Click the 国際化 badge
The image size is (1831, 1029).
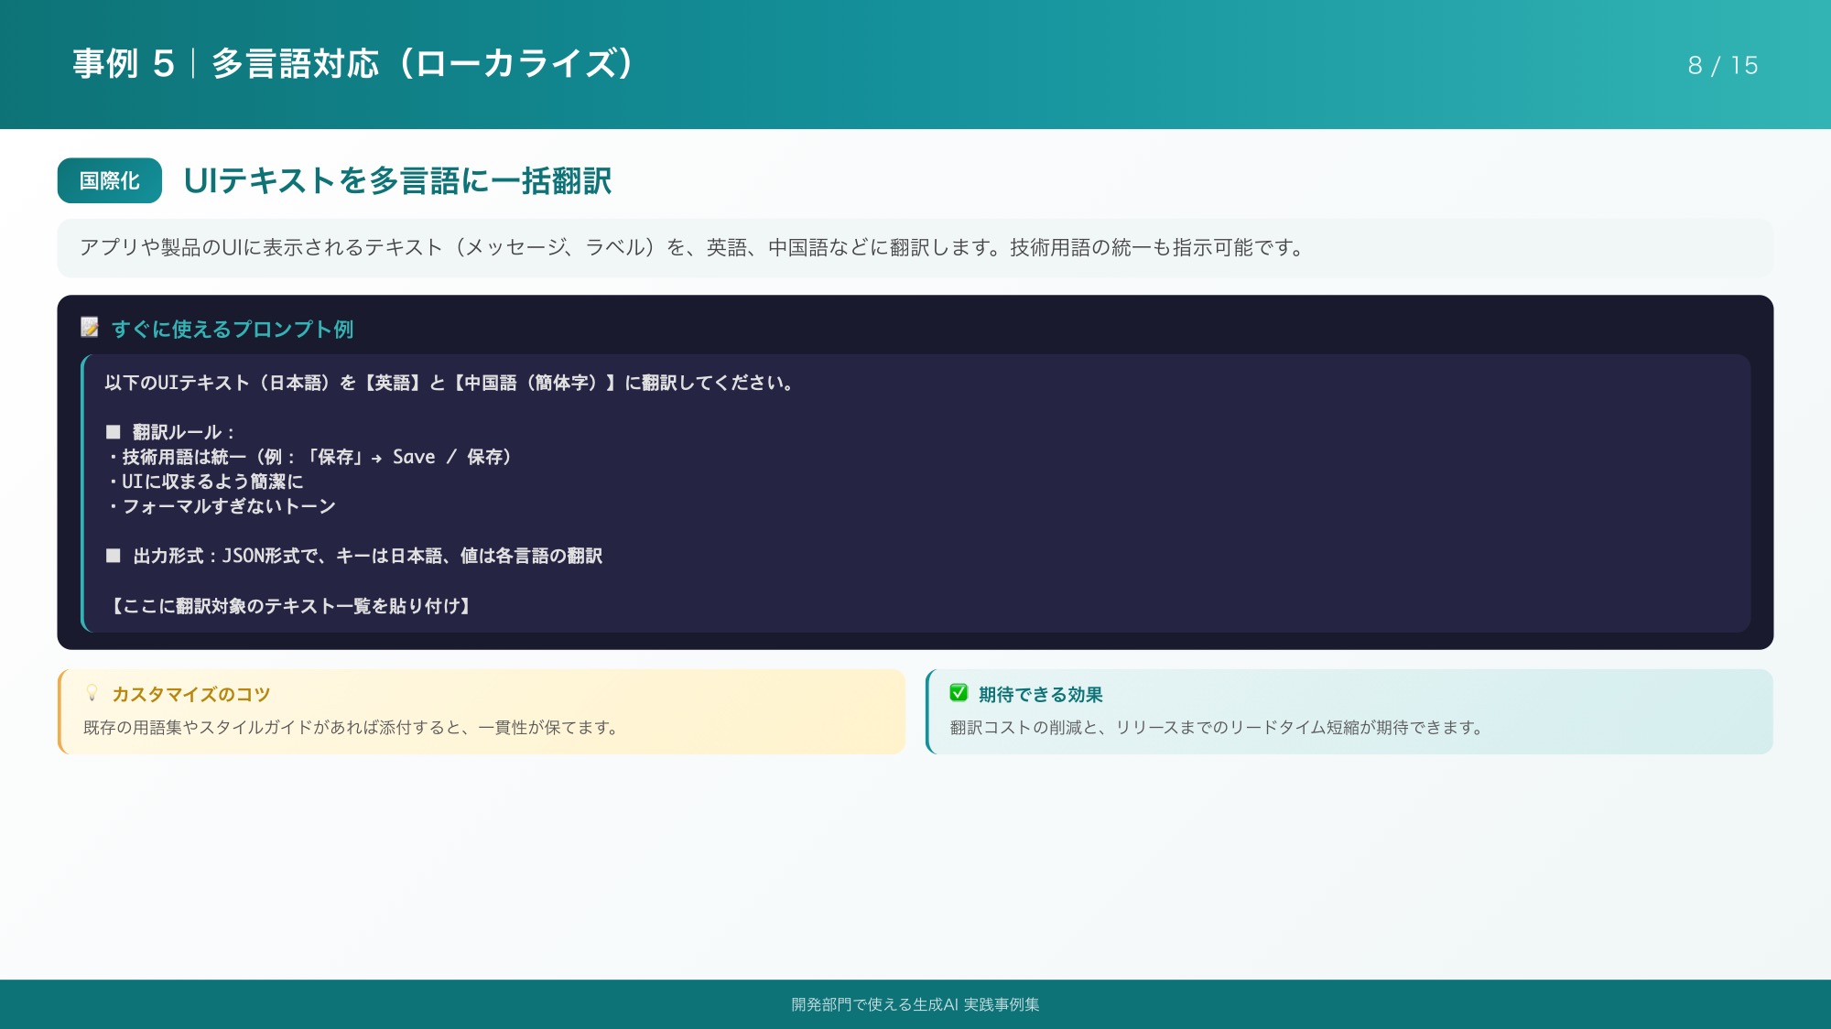(110, 180)
